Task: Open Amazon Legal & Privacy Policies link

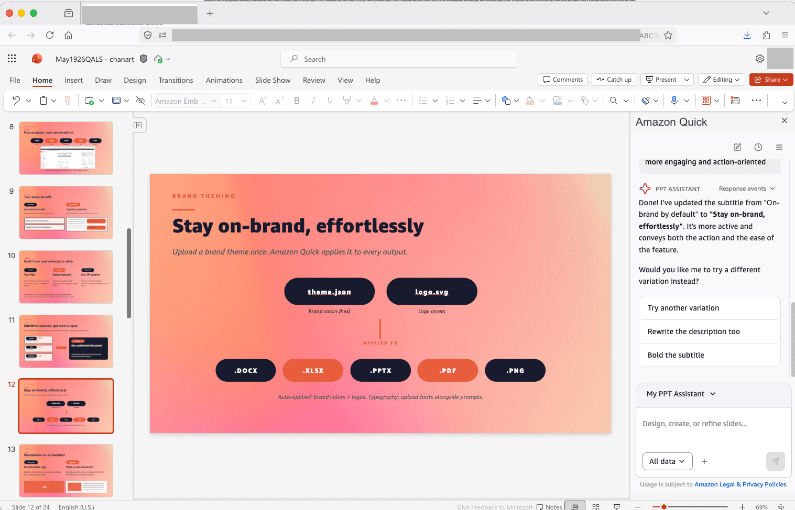Action: tap(740, 484)
